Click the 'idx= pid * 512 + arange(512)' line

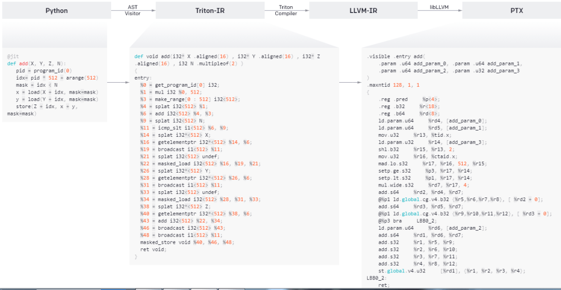coord(57,78)
